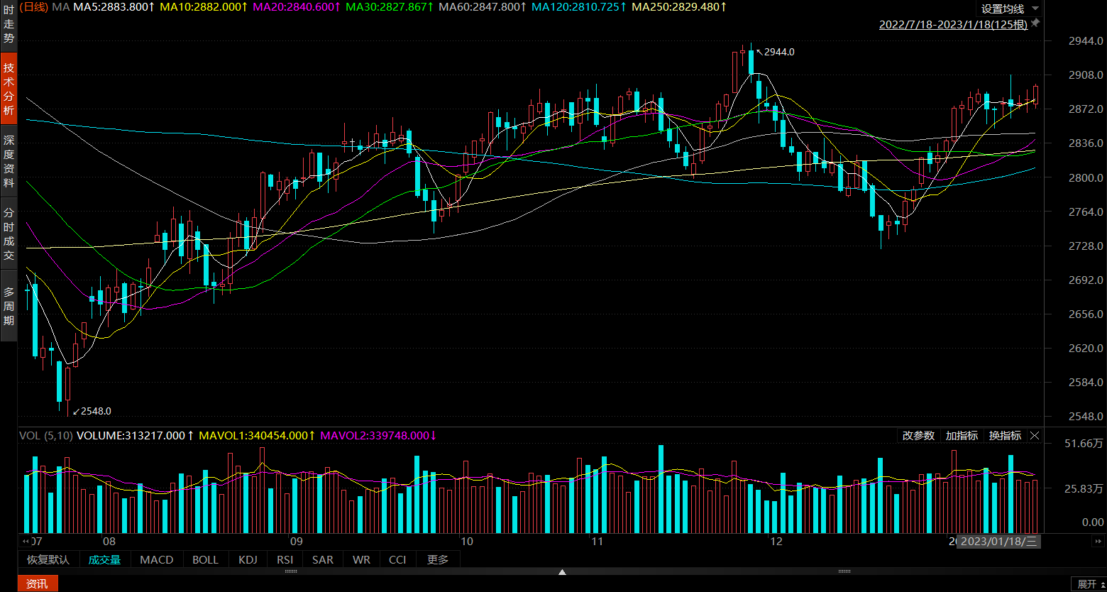1107x592 pixels.
Task: Switch to the 多周期 side tab
Action: [x=9, y=306]
